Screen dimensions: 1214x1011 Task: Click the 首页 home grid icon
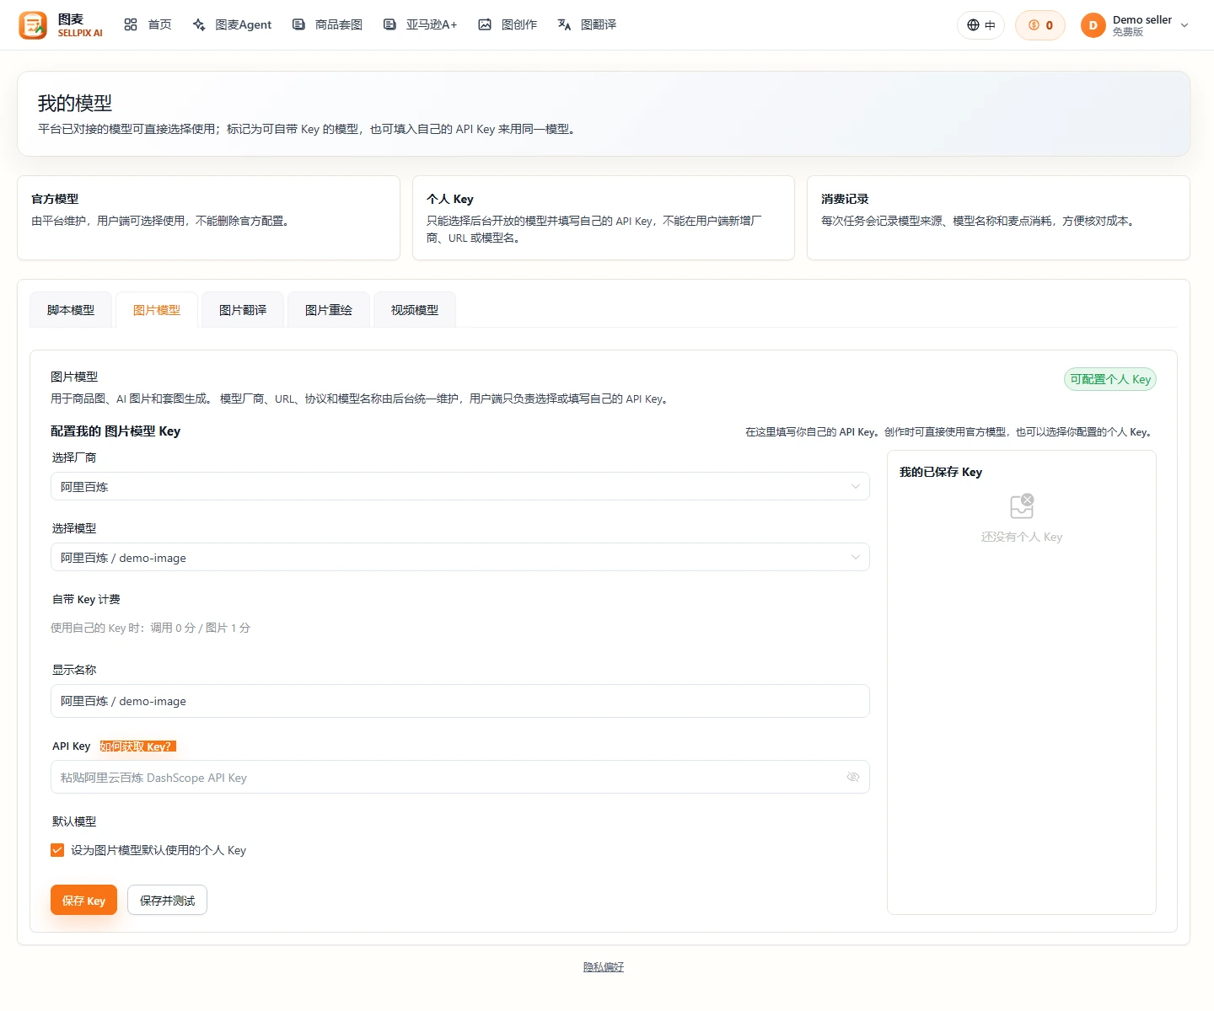(x=131, y=25)
